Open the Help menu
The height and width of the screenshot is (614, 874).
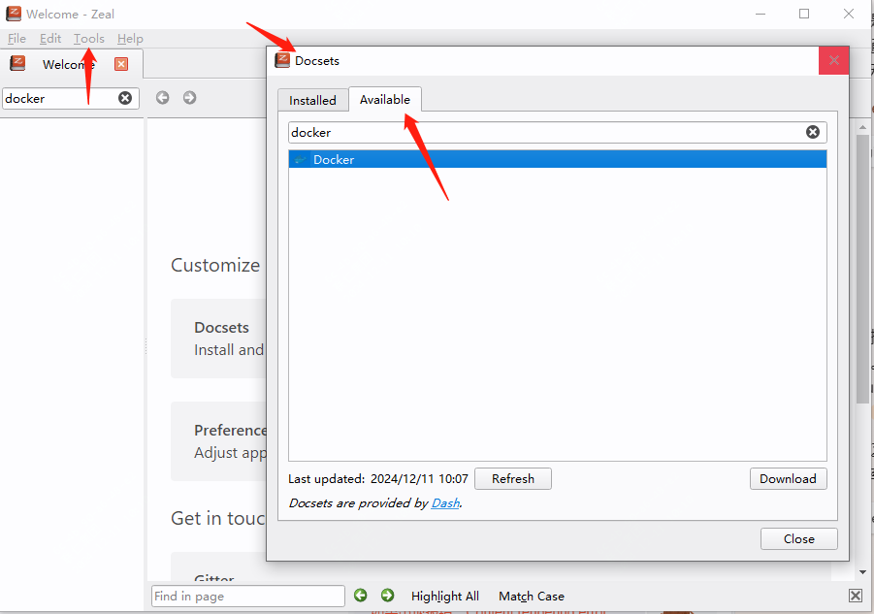(130, 39)
